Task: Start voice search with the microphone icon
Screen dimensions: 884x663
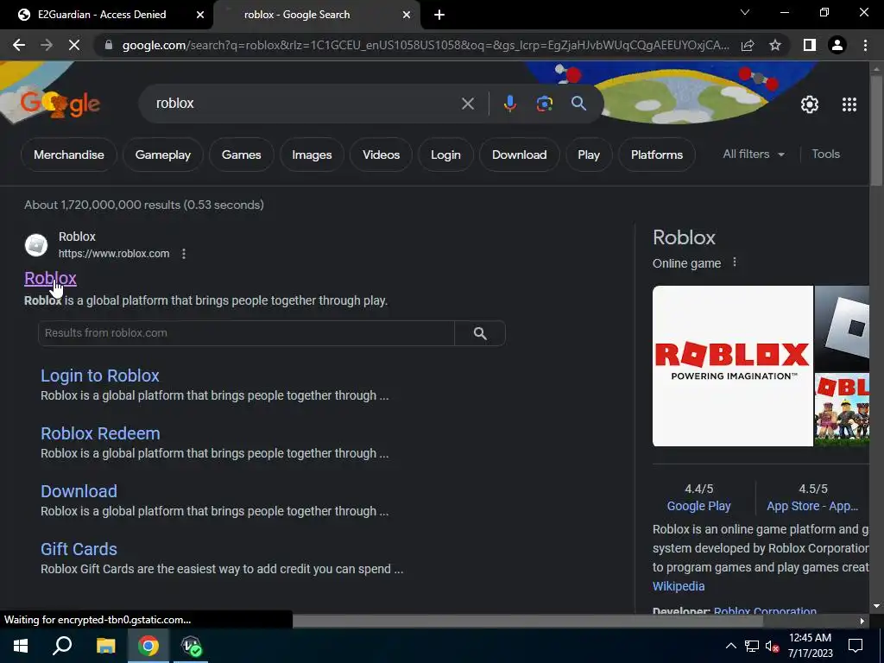Action: 509,104
